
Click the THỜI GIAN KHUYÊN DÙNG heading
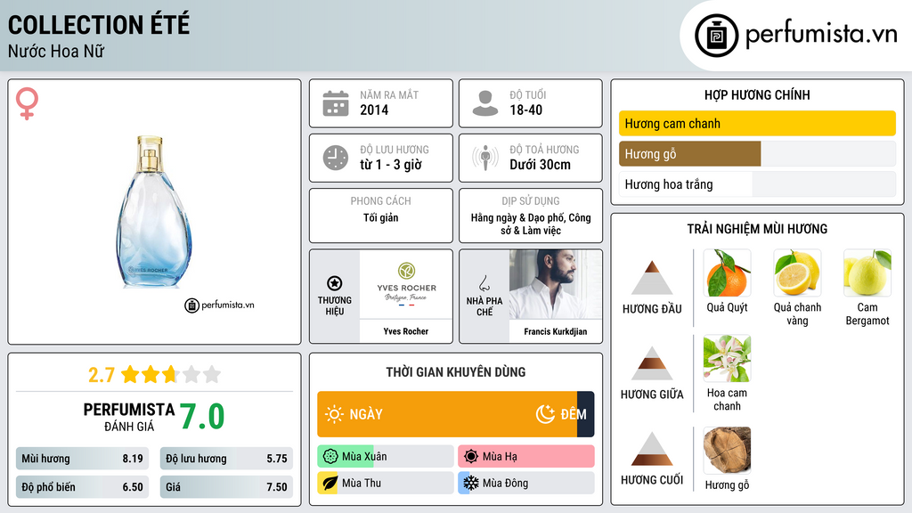(456, 372)
